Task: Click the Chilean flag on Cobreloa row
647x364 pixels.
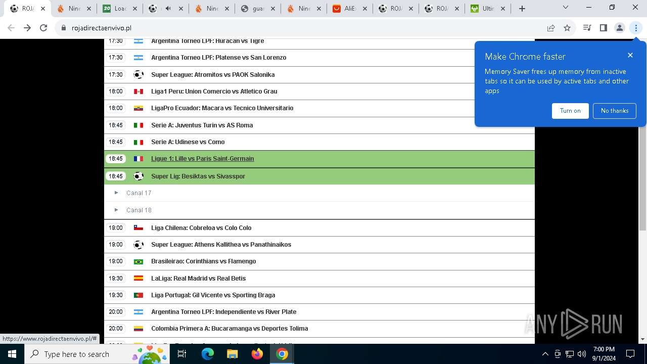Action: [x=138, y=227]
